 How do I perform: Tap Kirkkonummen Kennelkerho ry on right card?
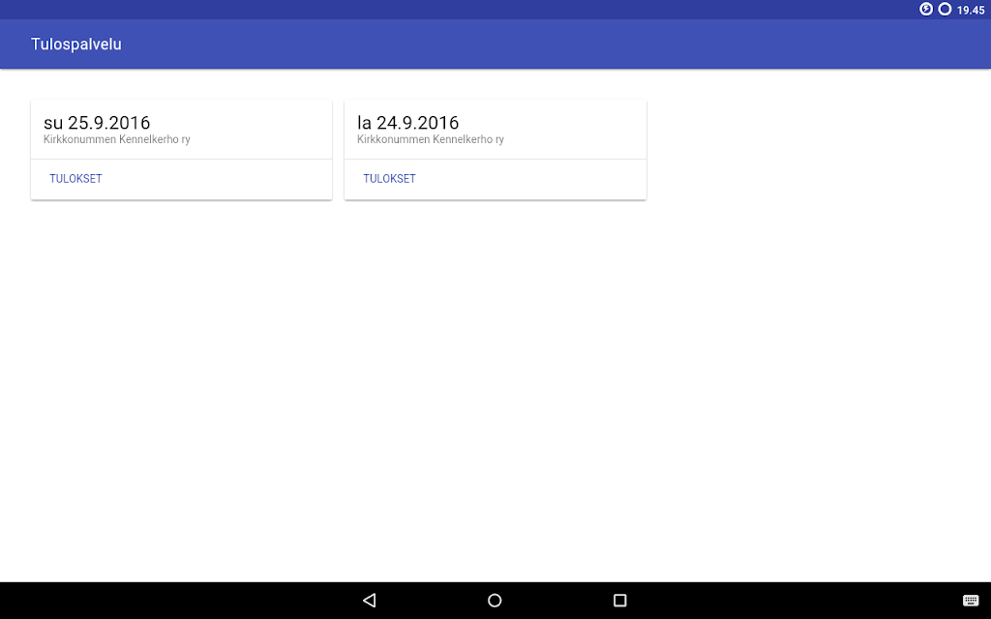click(429, 139)
